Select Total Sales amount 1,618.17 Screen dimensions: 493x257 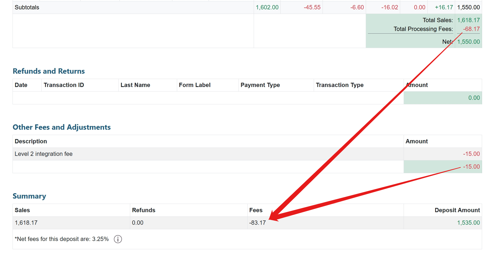click(x=468, y=20)
